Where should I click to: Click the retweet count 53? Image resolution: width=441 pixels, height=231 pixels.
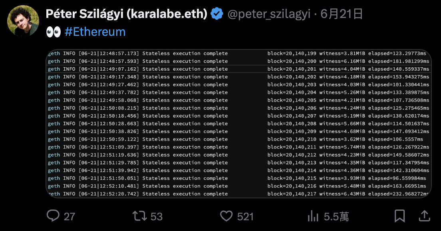[157, 216]
